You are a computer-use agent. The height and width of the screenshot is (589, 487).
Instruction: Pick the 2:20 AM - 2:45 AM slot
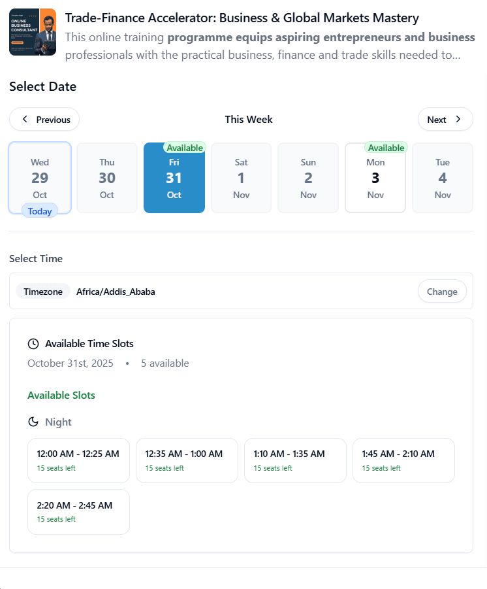(78, 511)
